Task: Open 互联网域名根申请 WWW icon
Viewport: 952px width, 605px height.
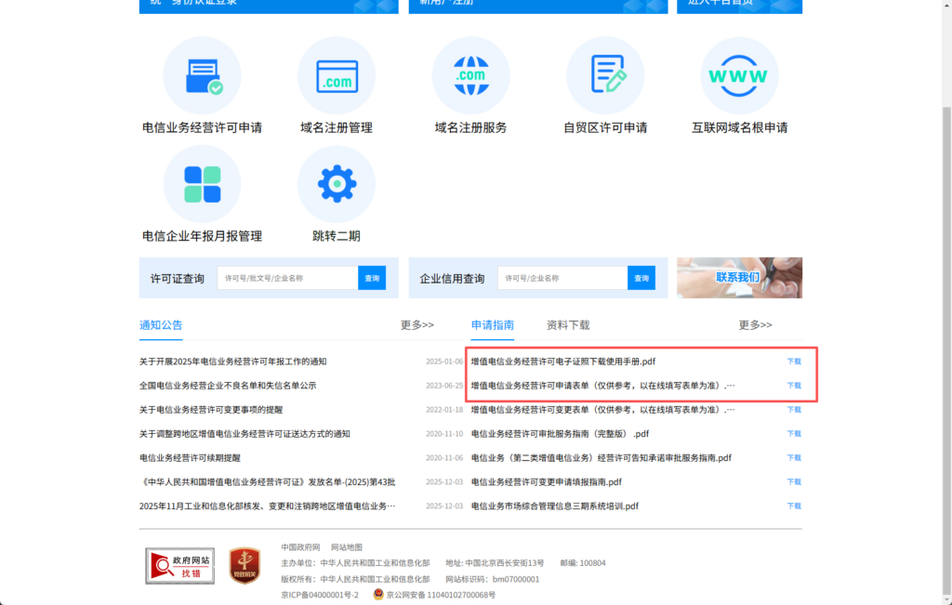Action: [739, 75]
